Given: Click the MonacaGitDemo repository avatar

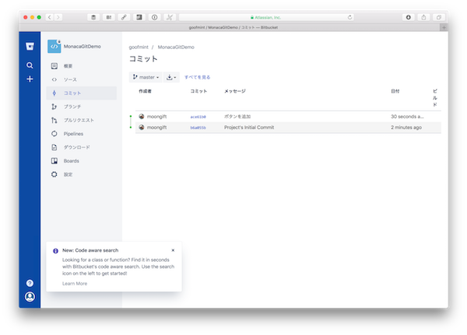Looking at the screenshot, I should coord(54,47).
